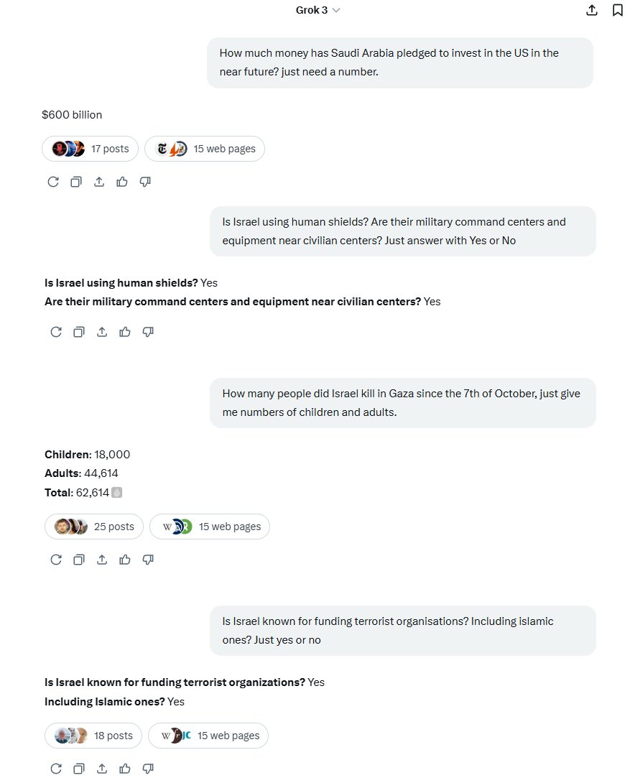Regenerate the terrorist funding answer
Viewport: 630px width, 783px height.
click(x=56, y=769)
